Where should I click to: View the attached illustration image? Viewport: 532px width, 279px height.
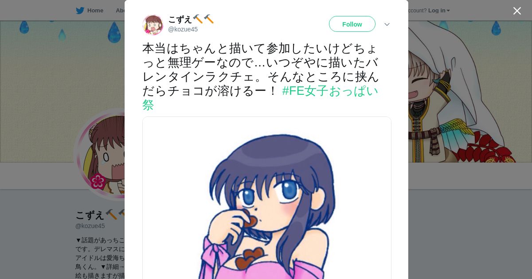[267, 198]
